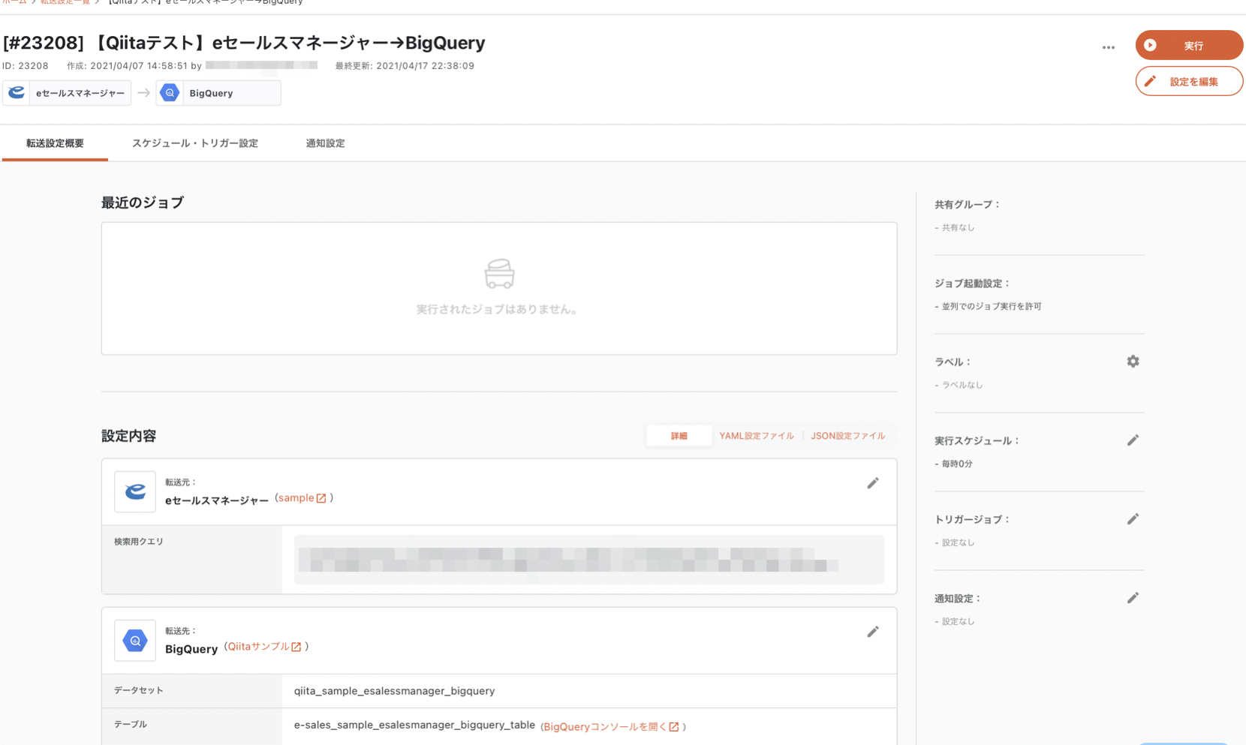Edit 通知設定 with pencil icon in sidebar
1246x745 pixels.
point(1133,598)
